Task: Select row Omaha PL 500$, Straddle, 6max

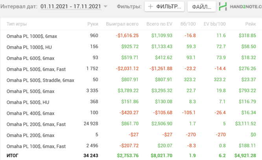Action: (131, 80)
